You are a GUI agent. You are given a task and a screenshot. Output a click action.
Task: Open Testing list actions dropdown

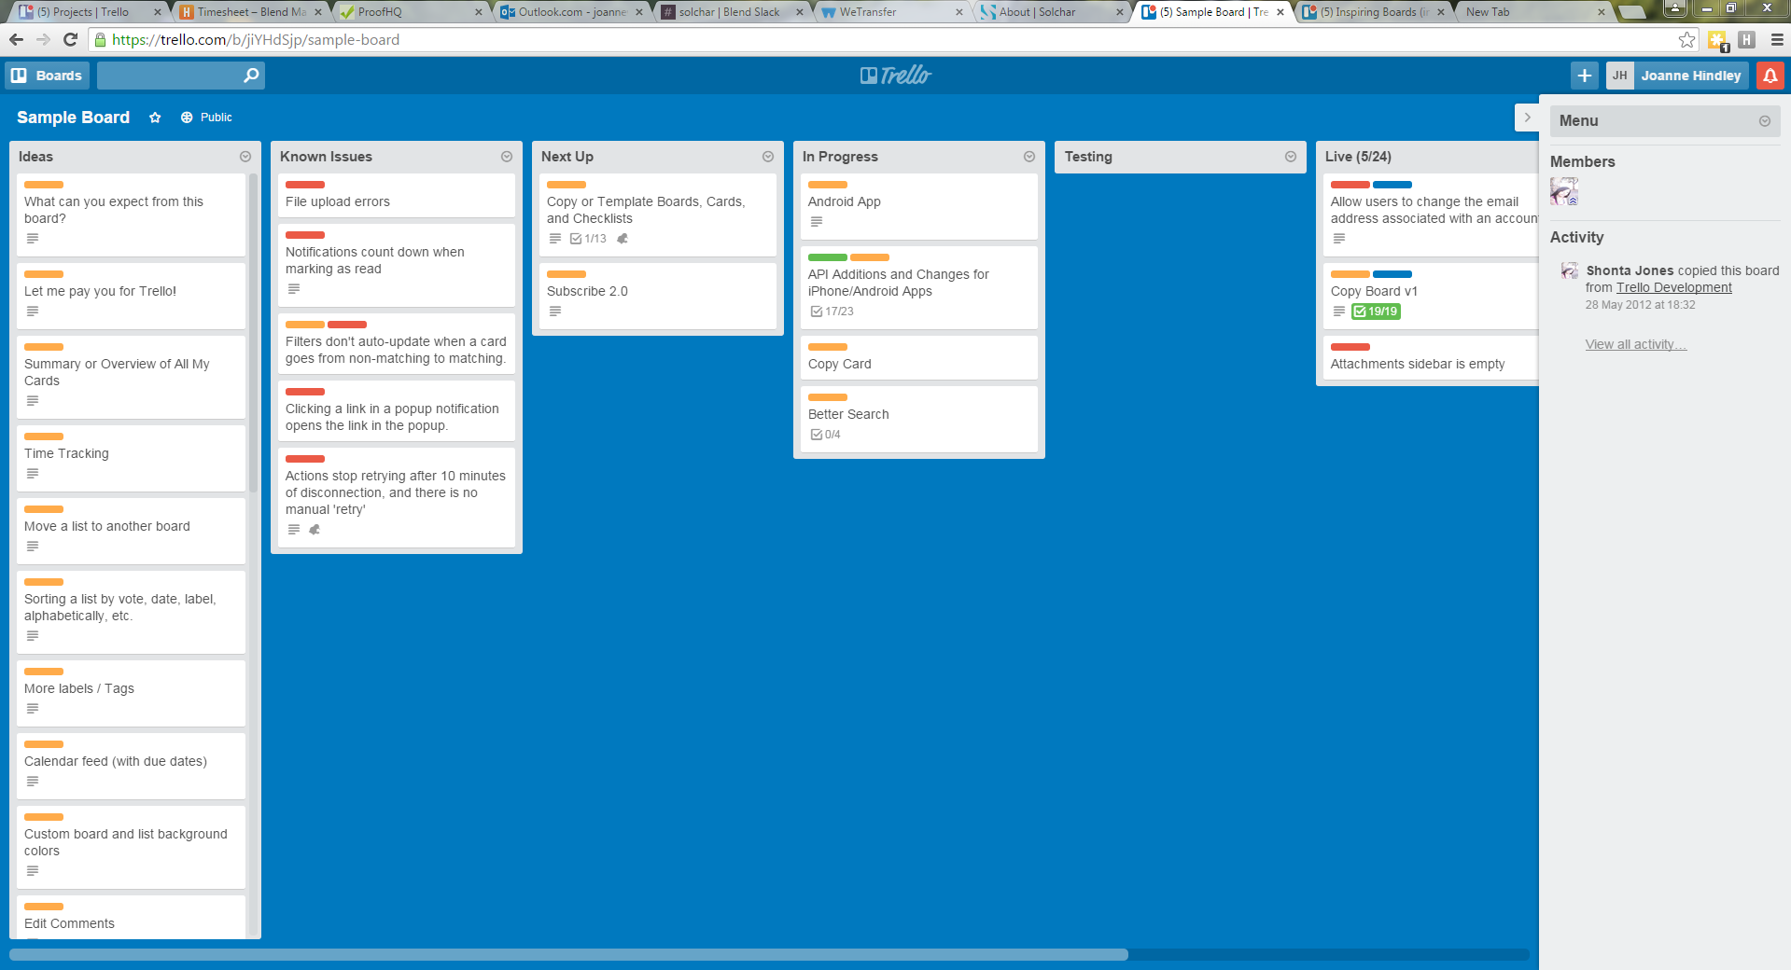coord(1291,157)
